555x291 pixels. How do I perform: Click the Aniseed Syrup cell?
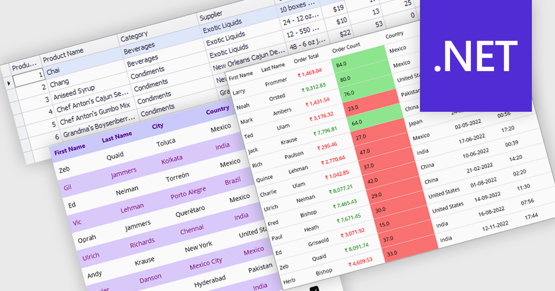[x=74, y=91]
